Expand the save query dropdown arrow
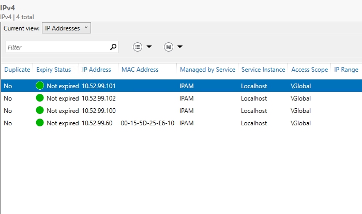The image size is (362, 214). tap(180, 47)
